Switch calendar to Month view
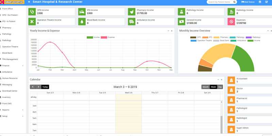Viewport: 272px width, 136px height. click(205, 87)
